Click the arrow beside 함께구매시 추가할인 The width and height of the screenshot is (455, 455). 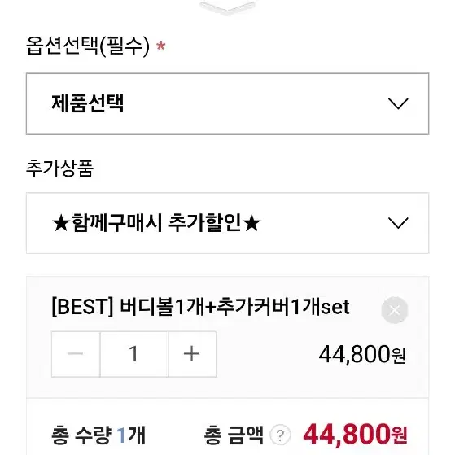point(398,223)
